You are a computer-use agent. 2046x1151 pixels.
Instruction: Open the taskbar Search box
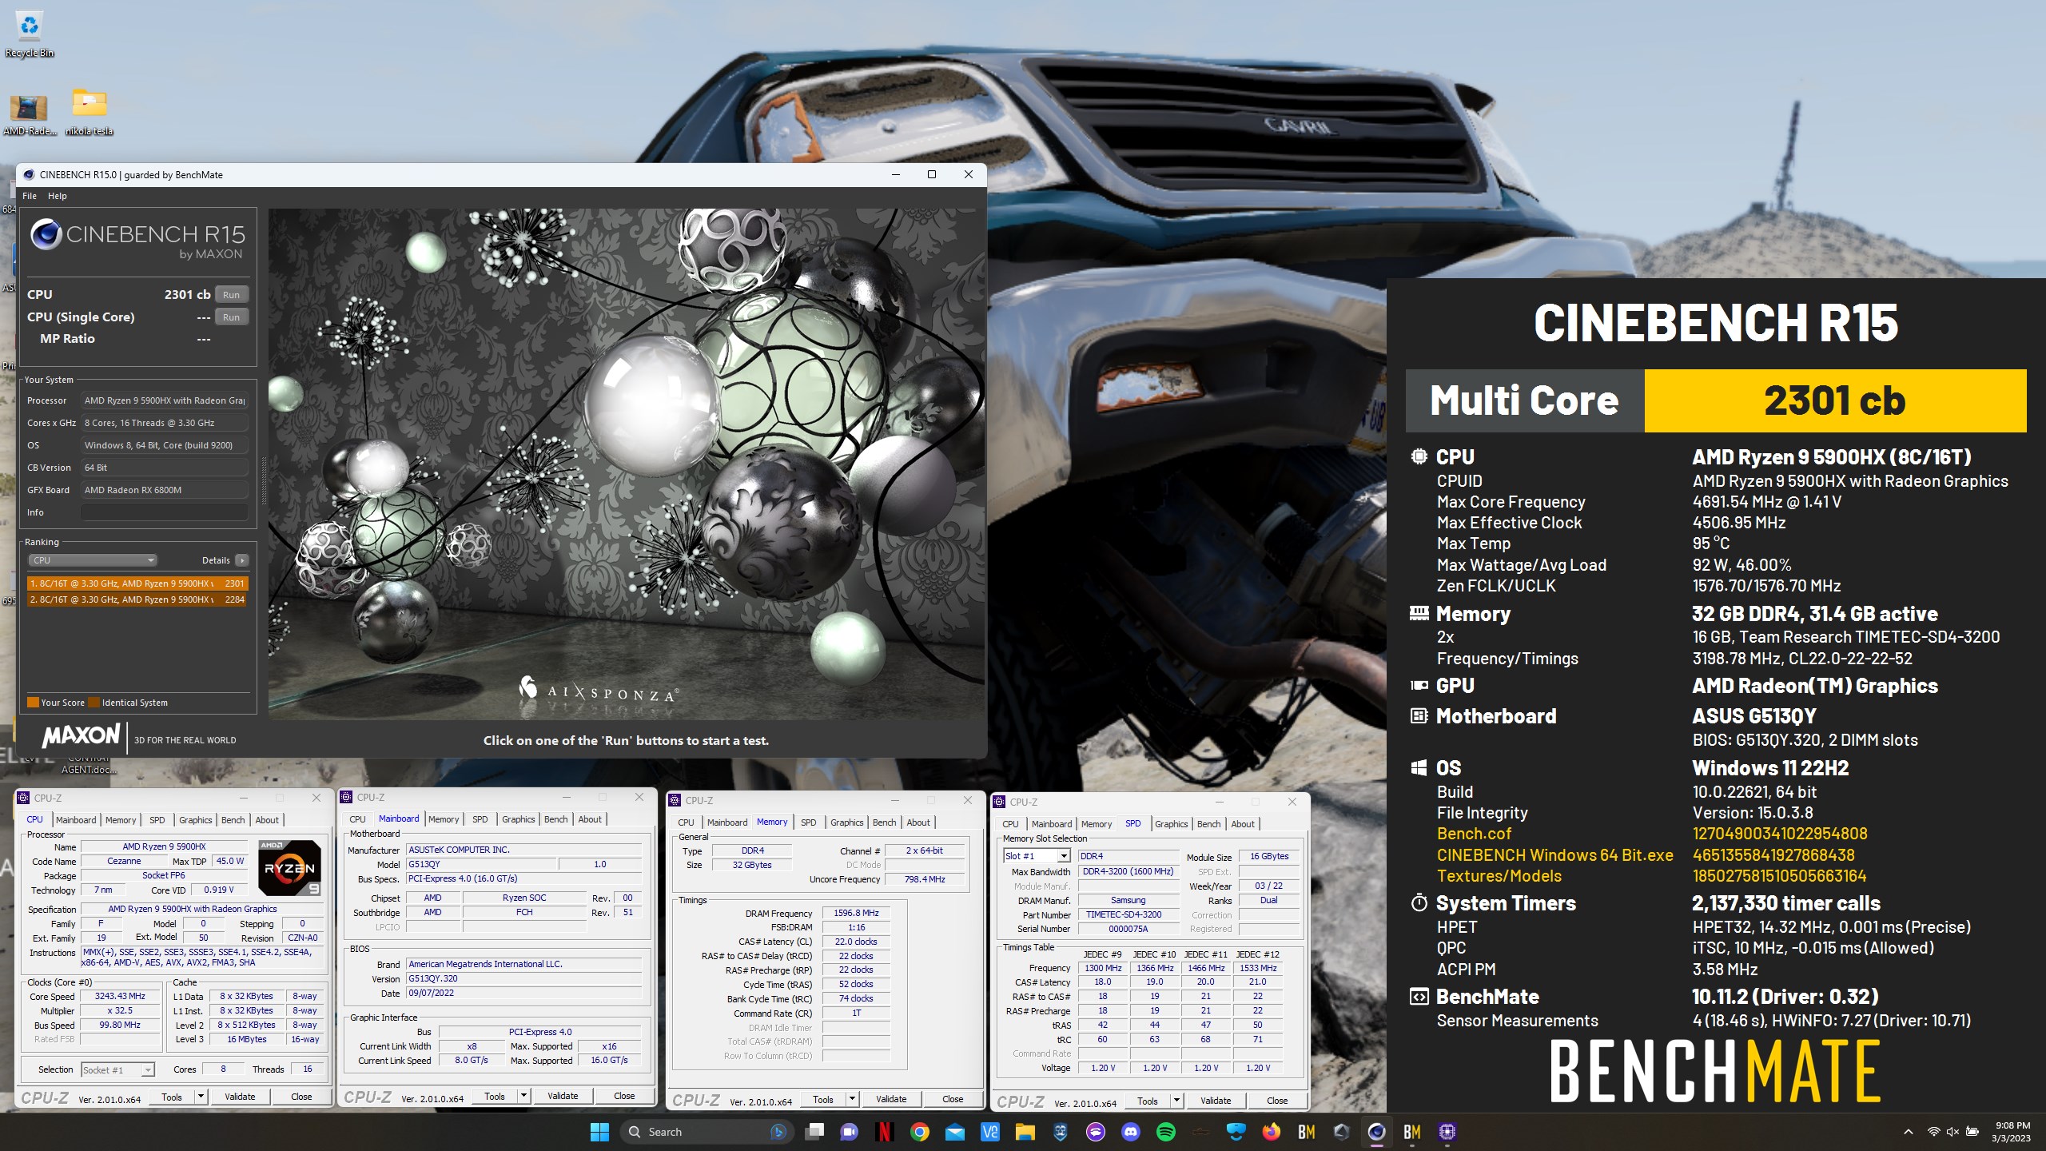point(707,1132)
